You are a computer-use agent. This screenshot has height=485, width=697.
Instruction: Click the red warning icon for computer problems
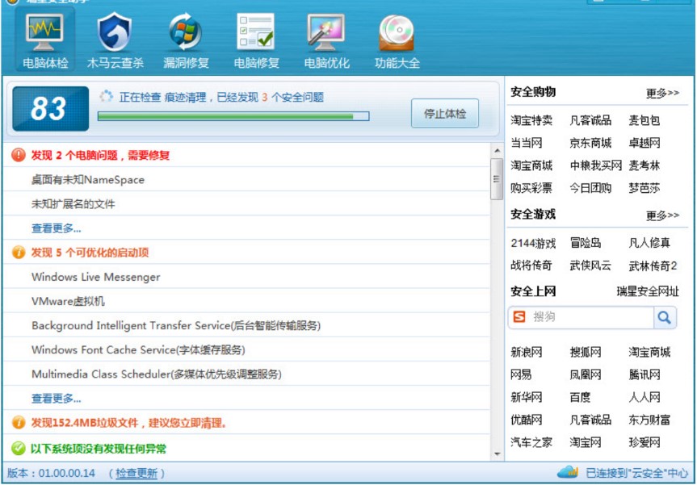(19, 155)
